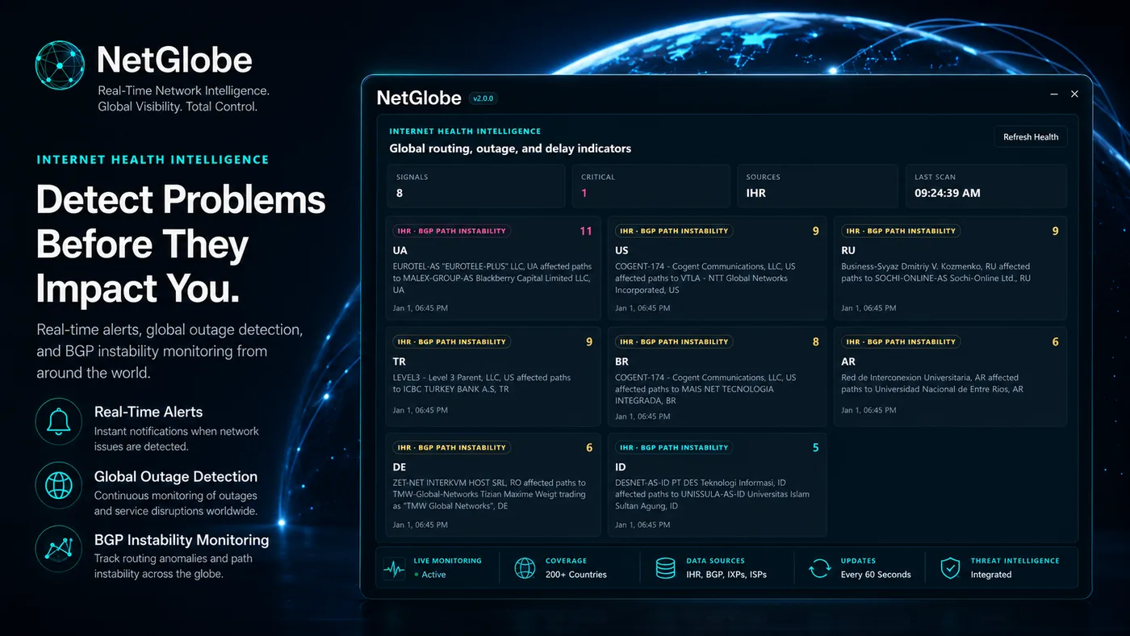The height and width of the screenshot is (636, 1130).
Task: Click the Global routing, outage, delay heading
Action: pos(510,149)
